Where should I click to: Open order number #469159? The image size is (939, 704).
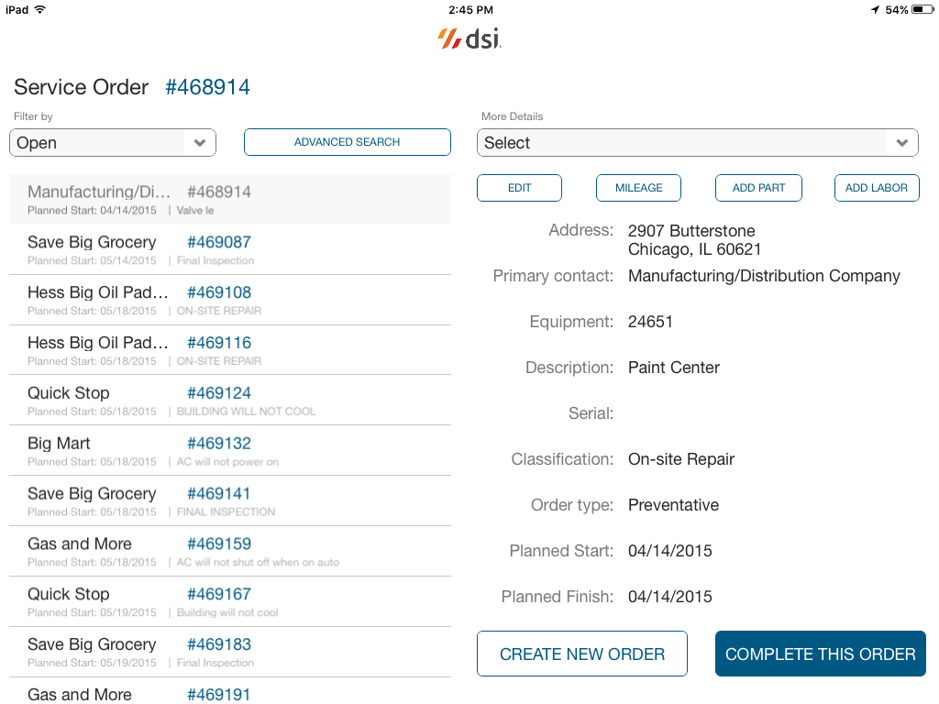click(218, 544)
